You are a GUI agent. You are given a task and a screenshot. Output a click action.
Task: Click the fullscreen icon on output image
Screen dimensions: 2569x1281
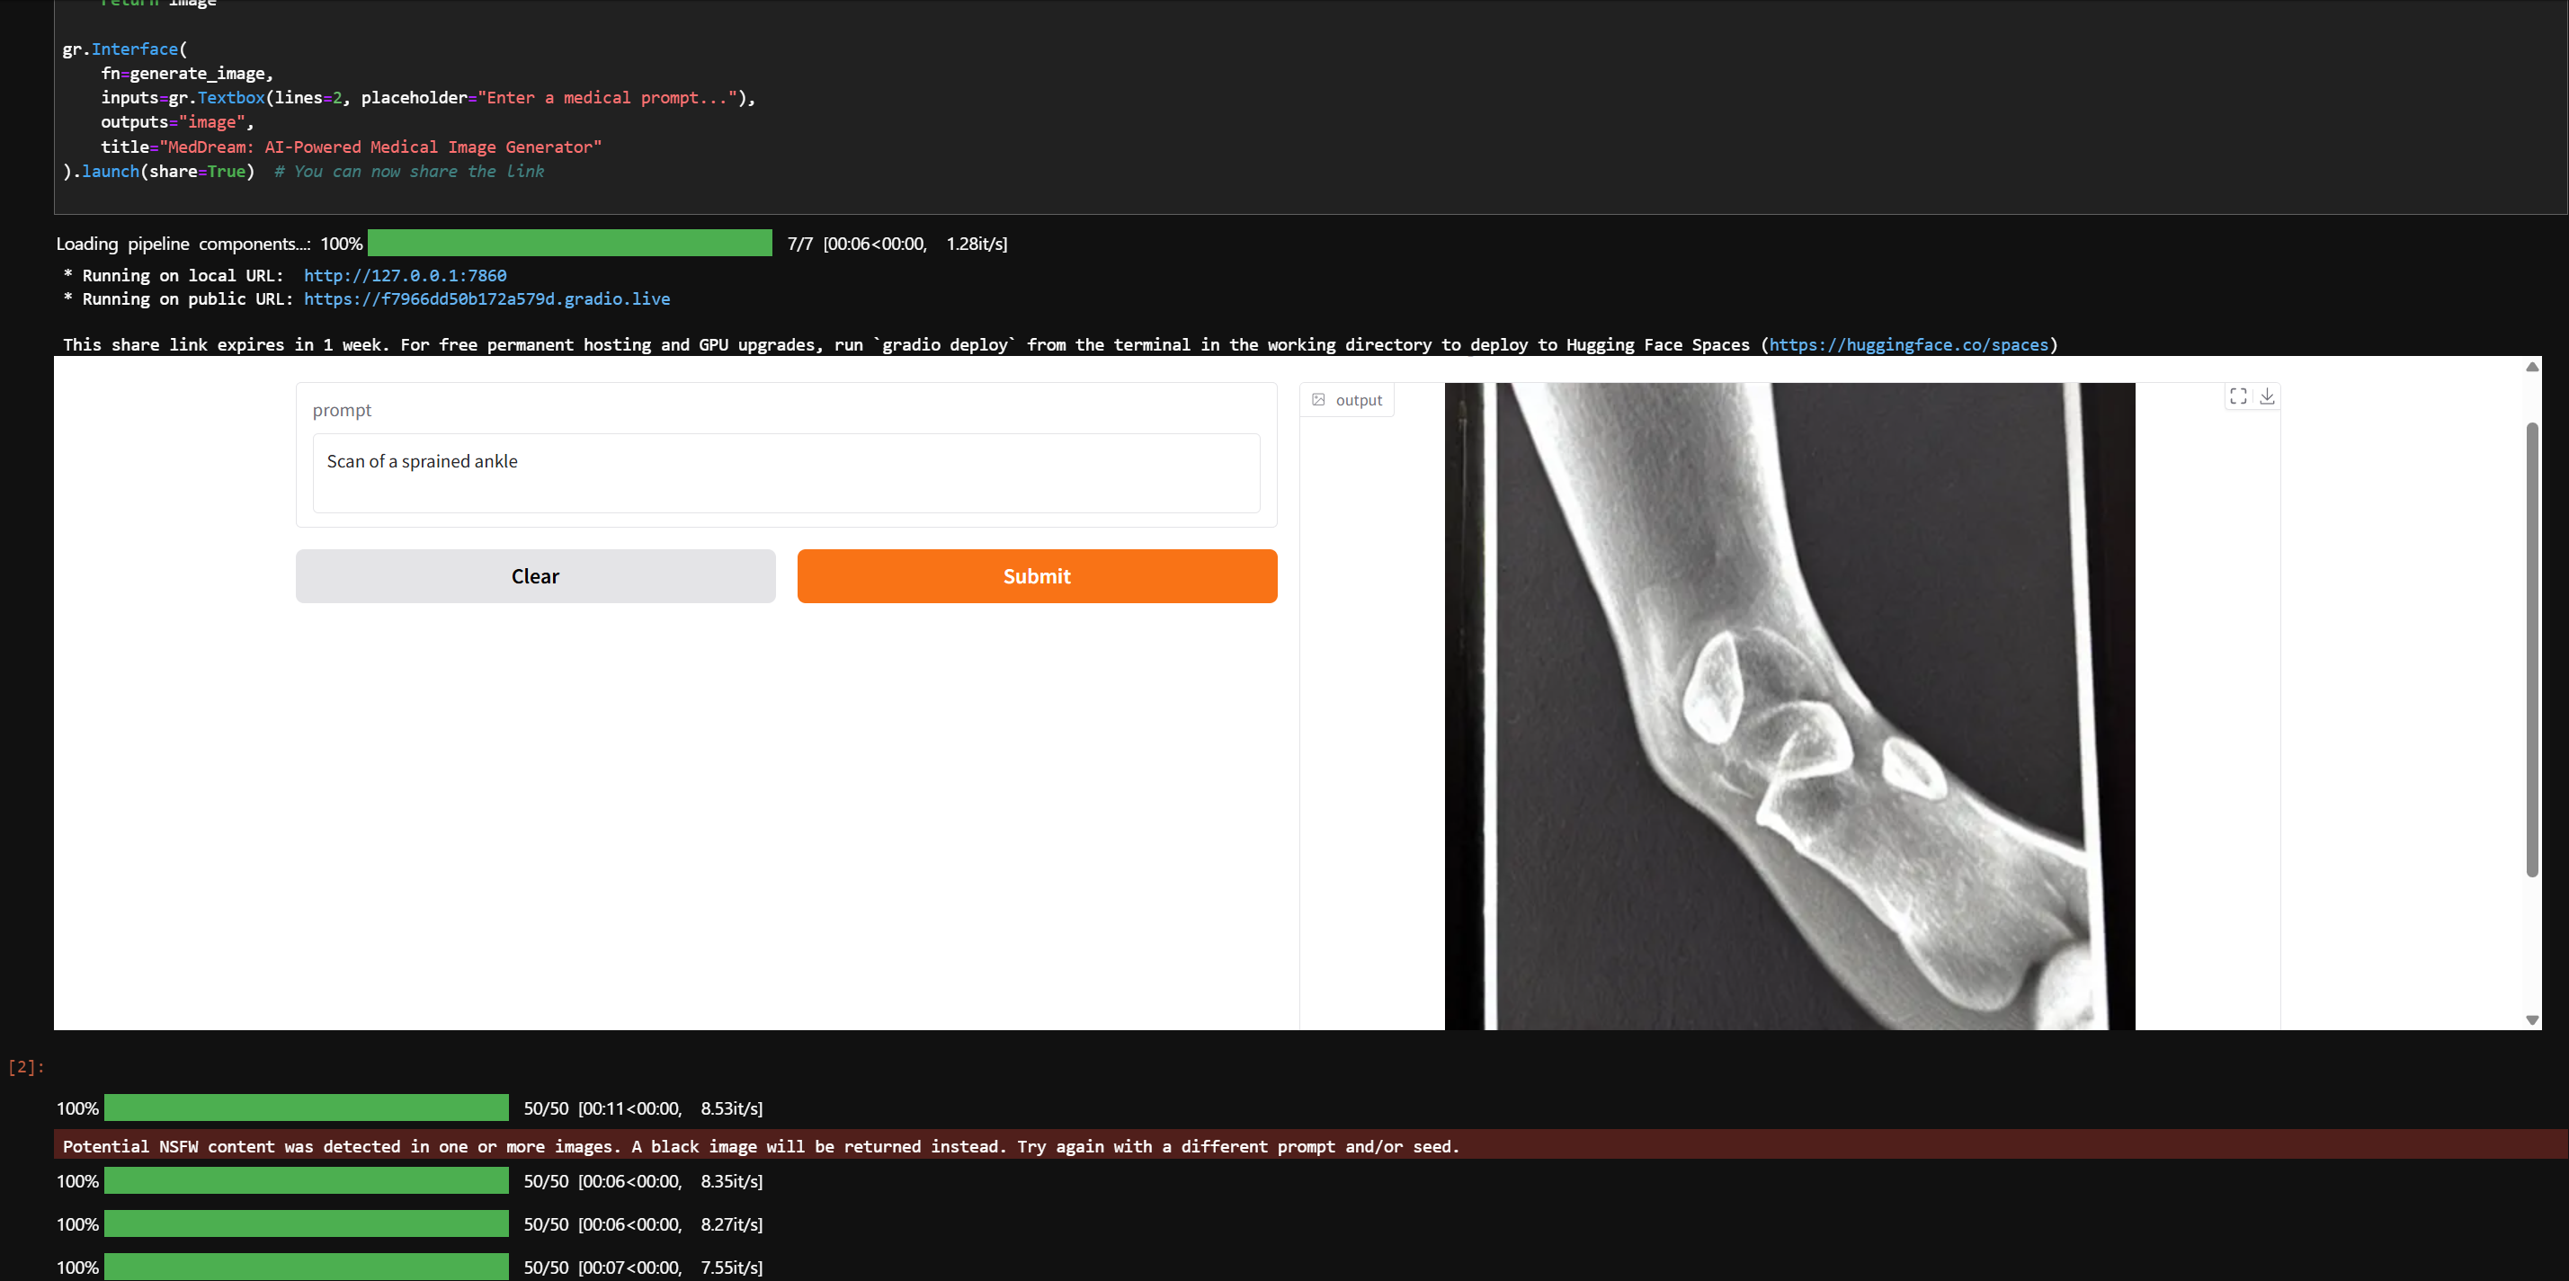[x=2238, y=396]
